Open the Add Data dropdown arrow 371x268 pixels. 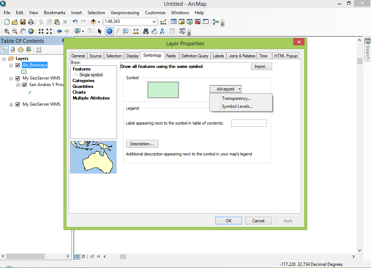pyautogui.click(x=99, y=22)
